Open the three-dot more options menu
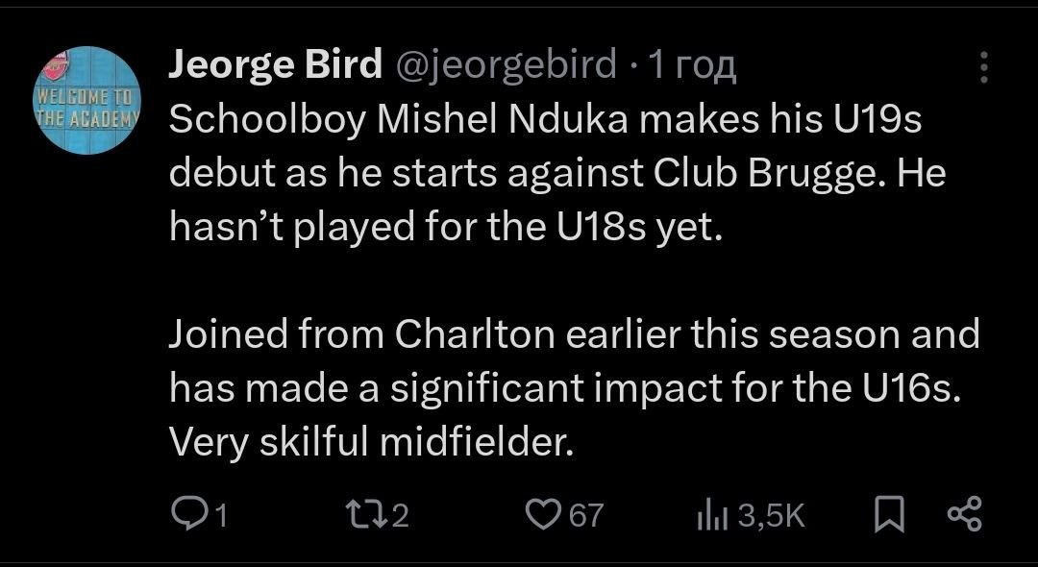The width and height of the screenshot is (1038, 567). tap(982, 67)
